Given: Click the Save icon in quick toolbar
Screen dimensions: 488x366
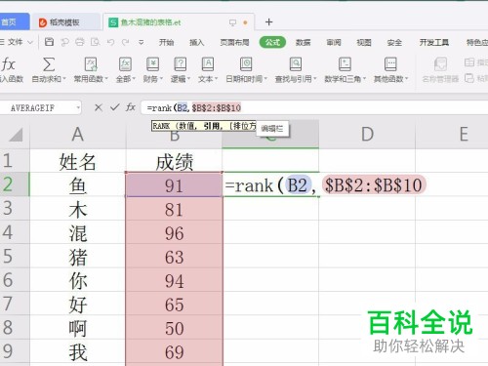Looking at the screenshot, I should pyautogui.click(x=49, y=42).
